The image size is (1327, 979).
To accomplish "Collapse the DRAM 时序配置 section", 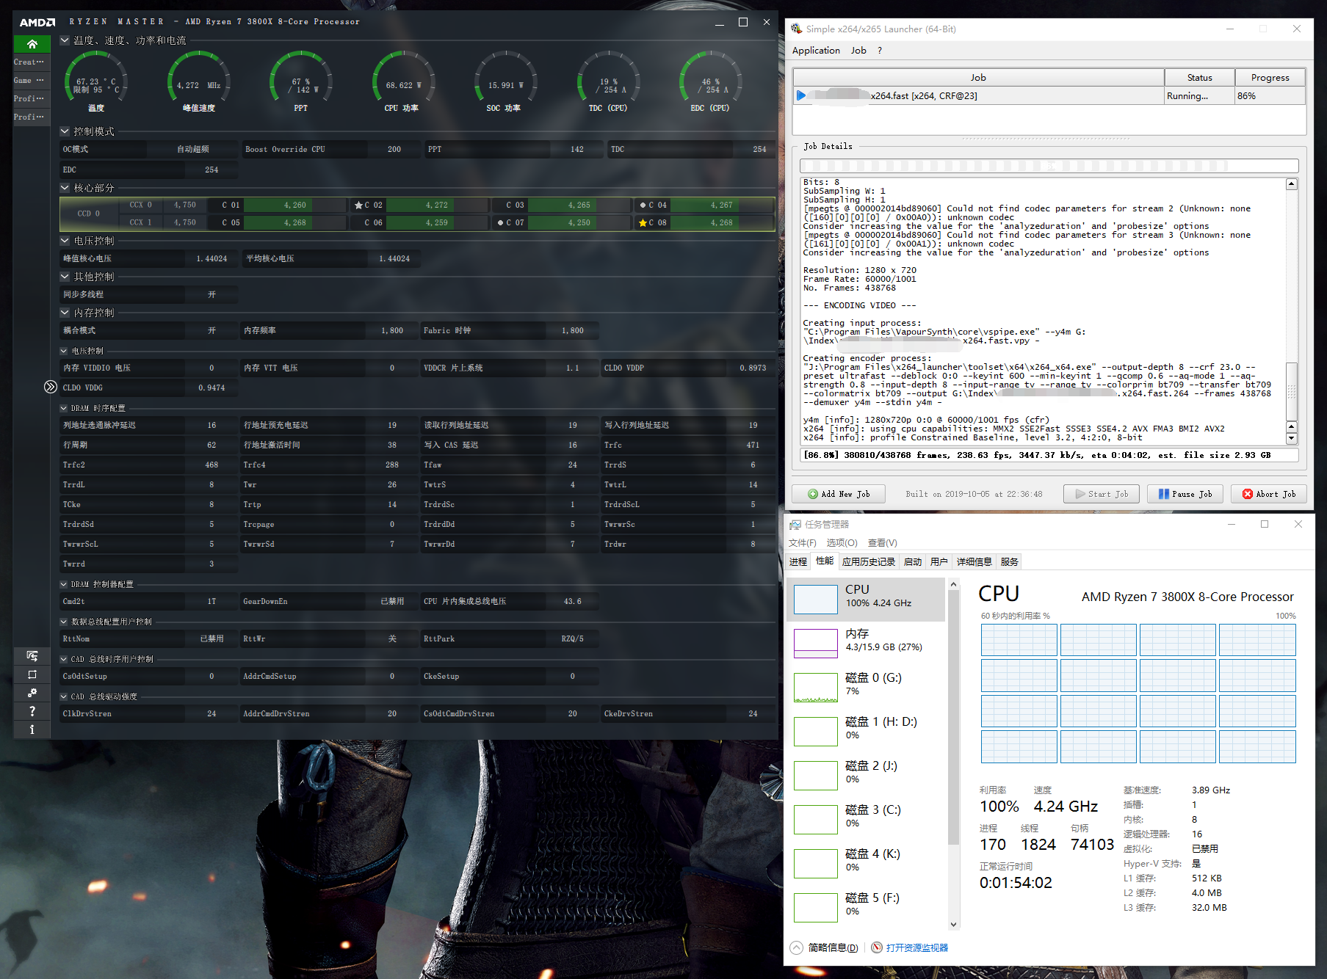I will pyautogui.click(x=64, y=408).
